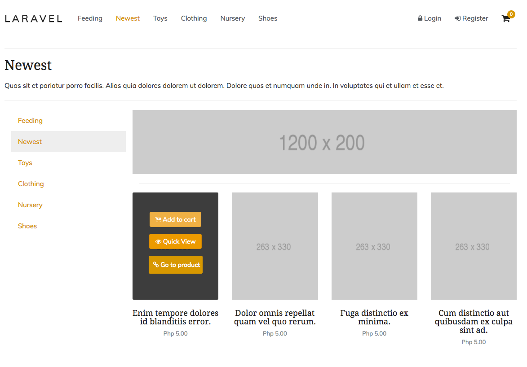
Task: Open Shoes in top navigation
Action: (x=268, y=18)
